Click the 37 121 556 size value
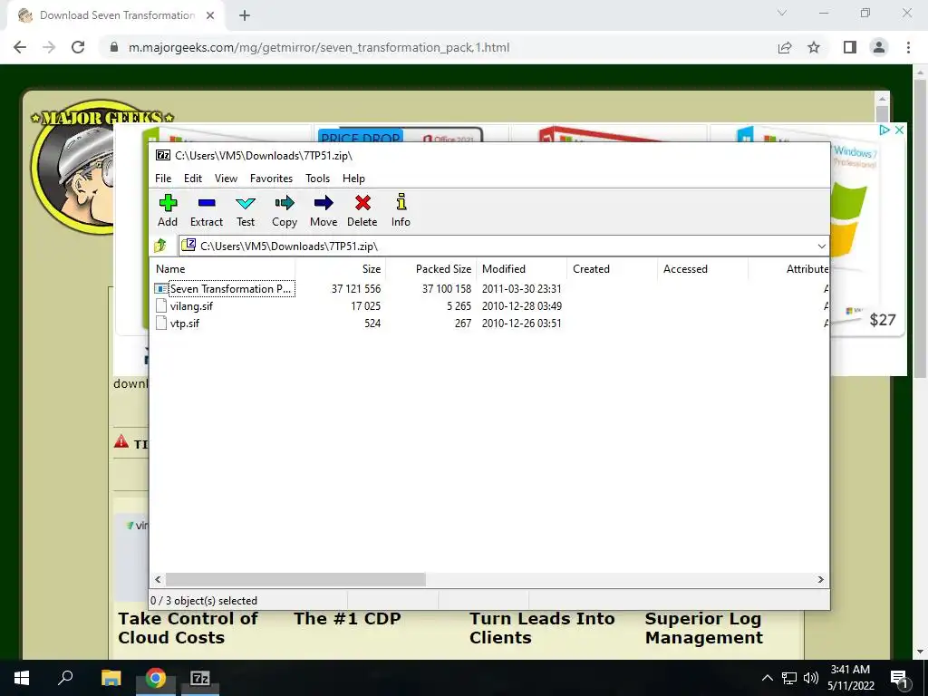Image resolution: width=928 pixels, height=696 pixels. [x=356, y=289]
